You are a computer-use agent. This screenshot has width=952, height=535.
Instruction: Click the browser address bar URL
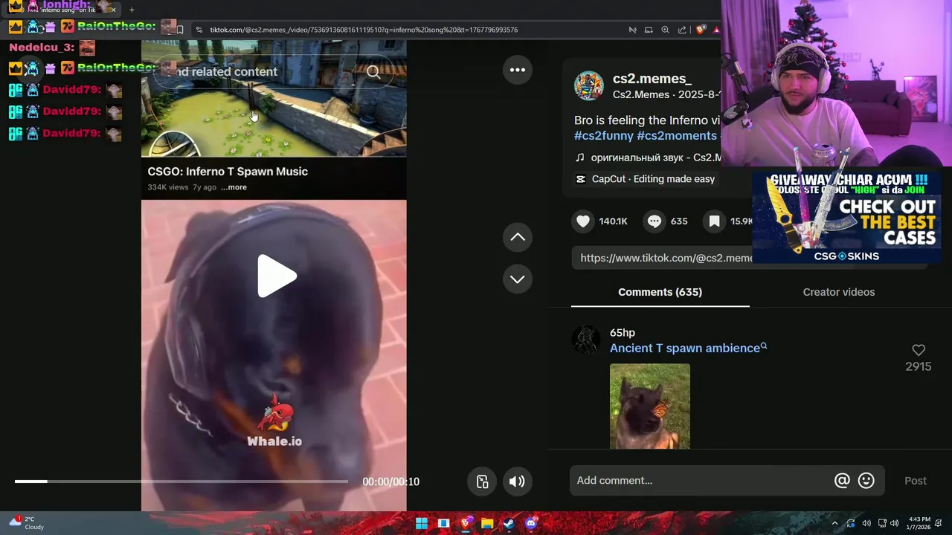[364, 30]
